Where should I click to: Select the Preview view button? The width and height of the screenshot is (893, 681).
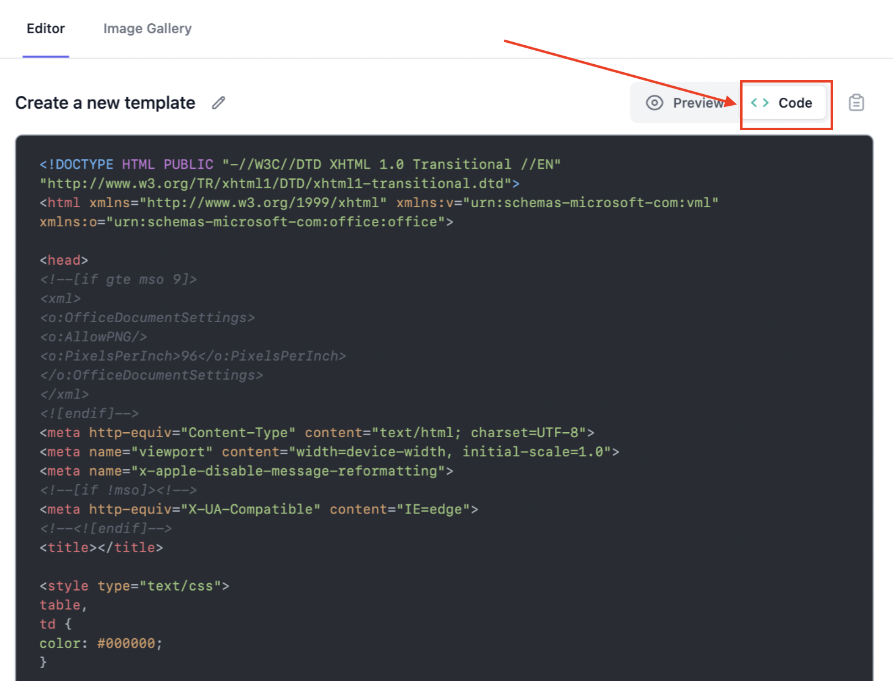(x=686, y=103)
